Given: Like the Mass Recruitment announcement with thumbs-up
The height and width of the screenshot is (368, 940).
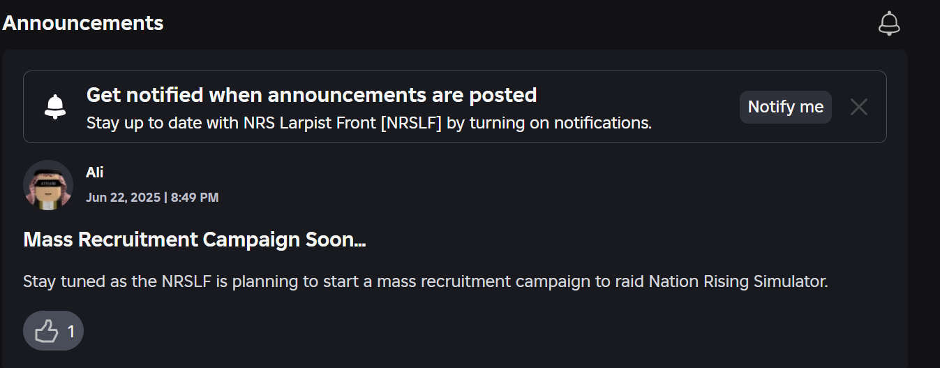Looking at the screenshot, I should (x=47, y=331).
